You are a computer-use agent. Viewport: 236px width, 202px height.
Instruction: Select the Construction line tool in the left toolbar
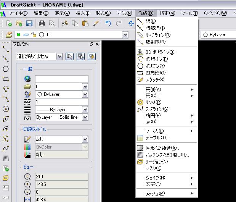click(x=6, y=59)
